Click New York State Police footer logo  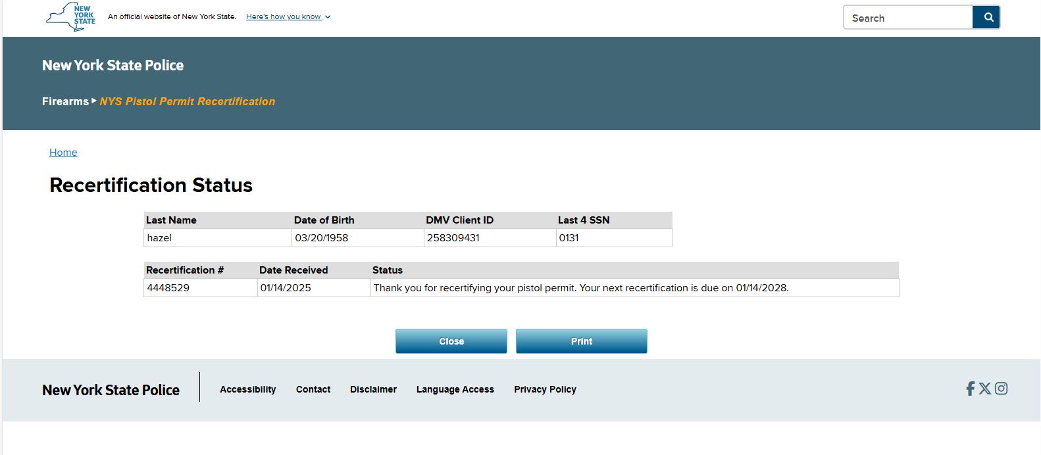(111, 390)
